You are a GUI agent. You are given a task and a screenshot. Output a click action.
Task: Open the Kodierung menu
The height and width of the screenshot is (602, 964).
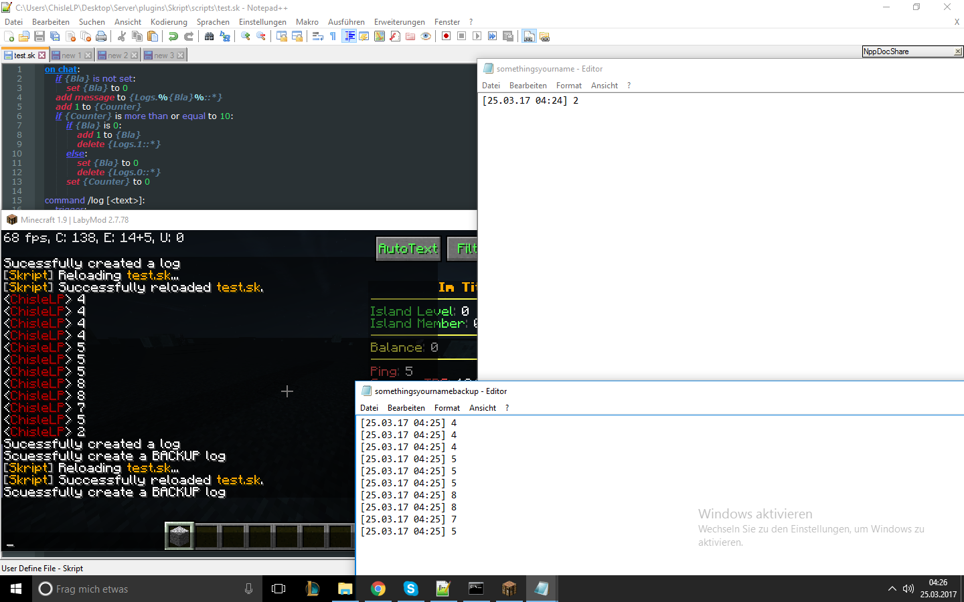pyautogui.click(x=169, y=22)
